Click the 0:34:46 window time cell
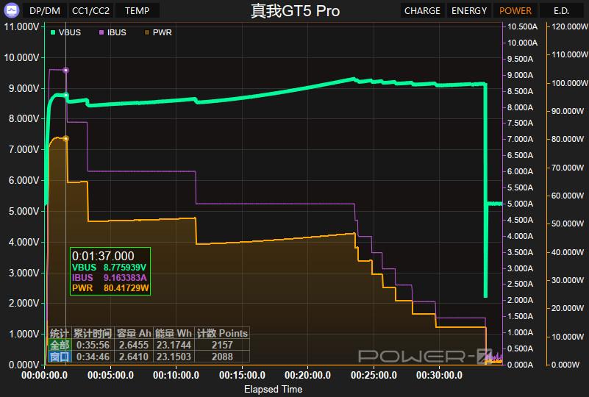Viewport: 589px width, 397px height. (93, 357)
